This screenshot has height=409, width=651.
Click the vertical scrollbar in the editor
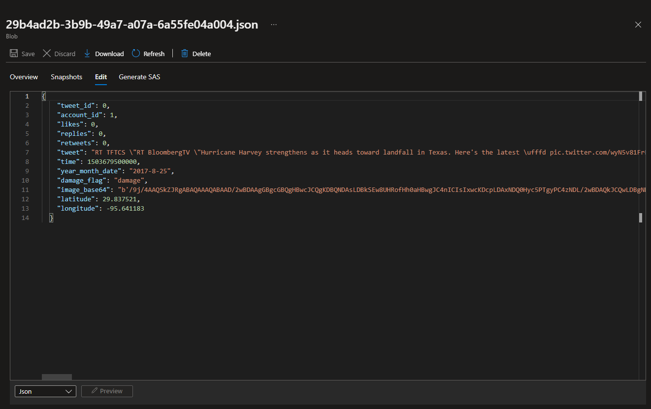pos(641,235)
